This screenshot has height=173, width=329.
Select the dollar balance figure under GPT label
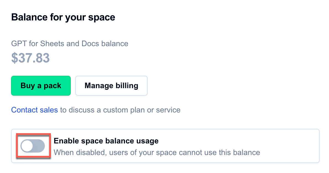point(30,58)
